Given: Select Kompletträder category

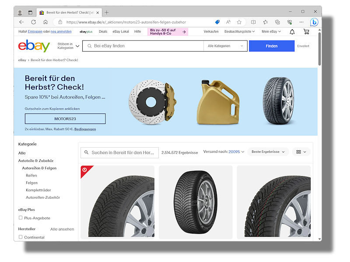Looking at the screenshot, I should pyautogui.click(x=38, y=190).
